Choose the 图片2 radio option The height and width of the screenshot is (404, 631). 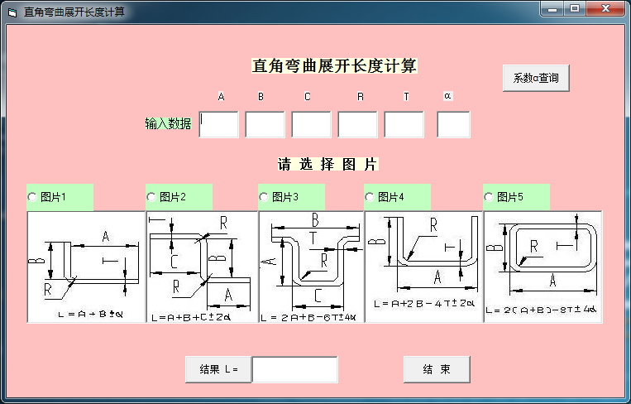pyautogui.click(x=152, y=197)
